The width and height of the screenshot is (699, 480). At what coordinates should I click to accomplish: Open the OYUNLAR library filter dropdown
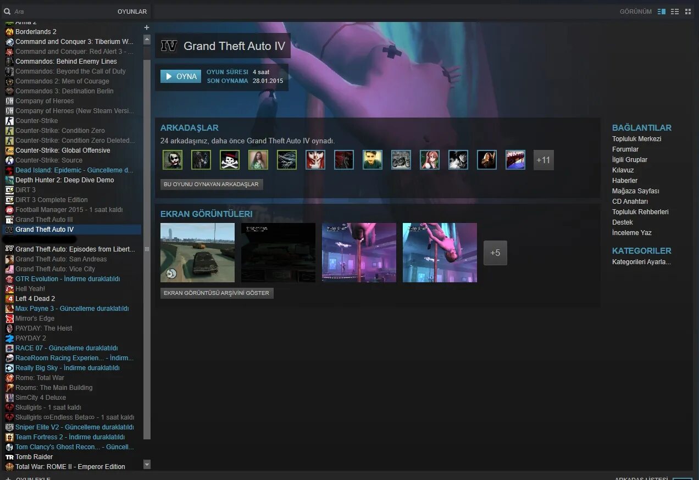click(132, 12)
